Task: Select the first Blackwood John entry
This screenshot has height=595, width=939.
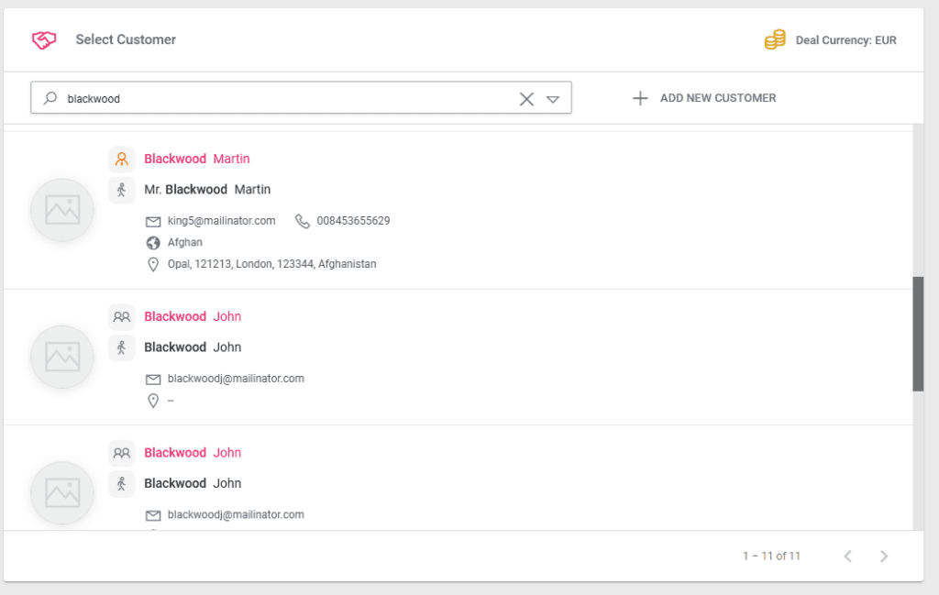Action: 193,315
